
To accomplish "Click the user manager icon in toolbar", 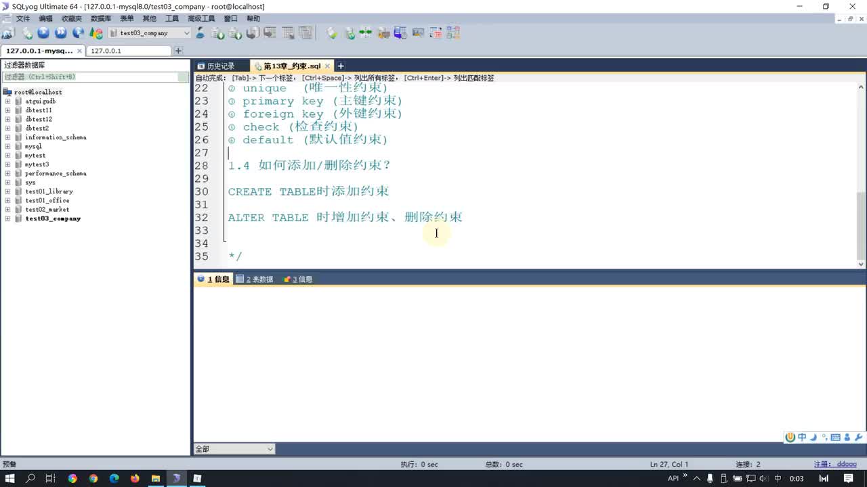I will click(200, 32).
